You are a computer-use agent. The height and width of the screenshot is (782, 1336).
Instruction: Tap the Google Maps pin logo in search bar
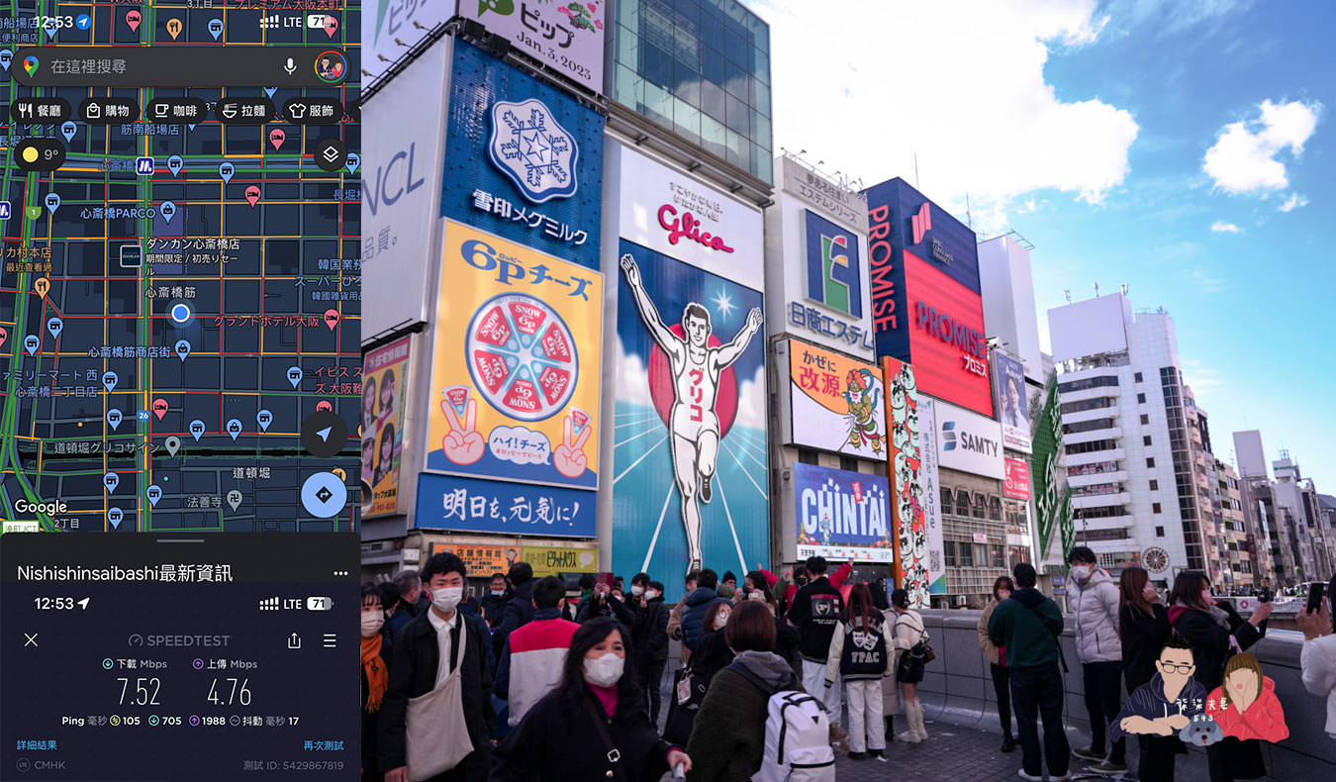click(x=31, y=66)
